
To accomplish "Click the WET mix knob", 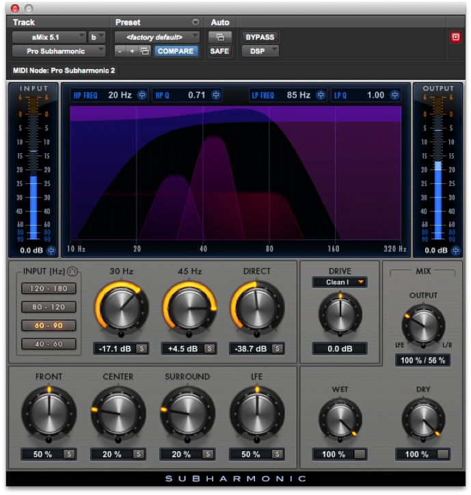I will (340, 420).
